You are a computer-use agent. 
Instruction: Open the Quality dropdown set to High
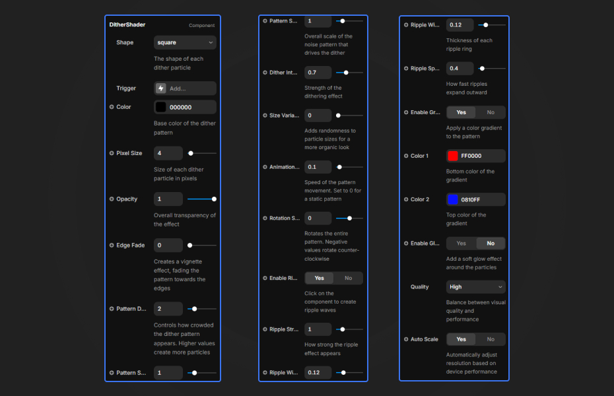475,286
